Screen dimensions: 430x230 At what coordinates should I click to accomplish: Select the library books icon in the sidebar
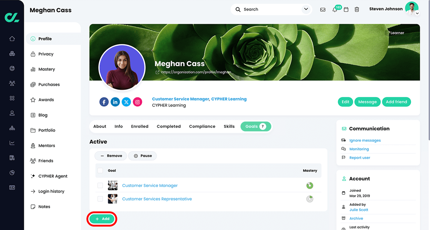[12, 157]
